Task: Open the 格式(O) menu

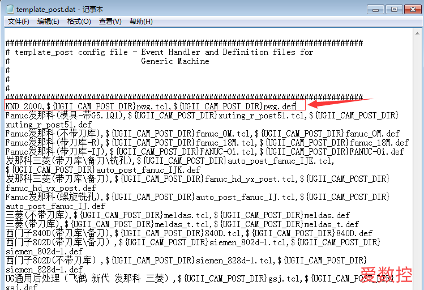Action: tap(79, 22)
